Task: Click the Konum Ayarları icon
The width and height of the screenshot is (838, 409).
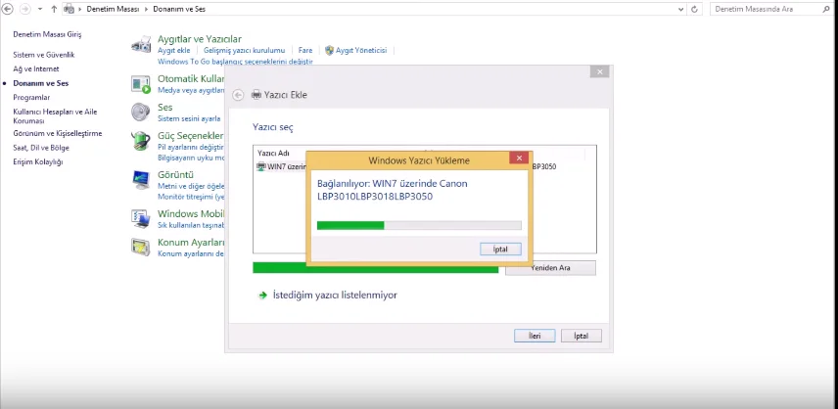Action: pyautogui.click(x=141, y=248)
